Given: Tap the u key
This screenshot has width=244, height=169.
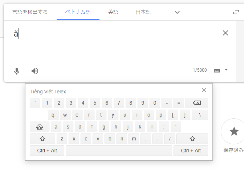Looking at the screenshot, I should tap(125, 115).
